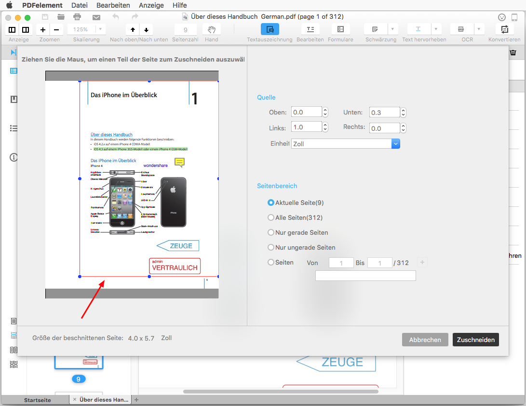Click the trash delete icon
The height and width of the screenshot is (406, 526).
coord(513,52)
